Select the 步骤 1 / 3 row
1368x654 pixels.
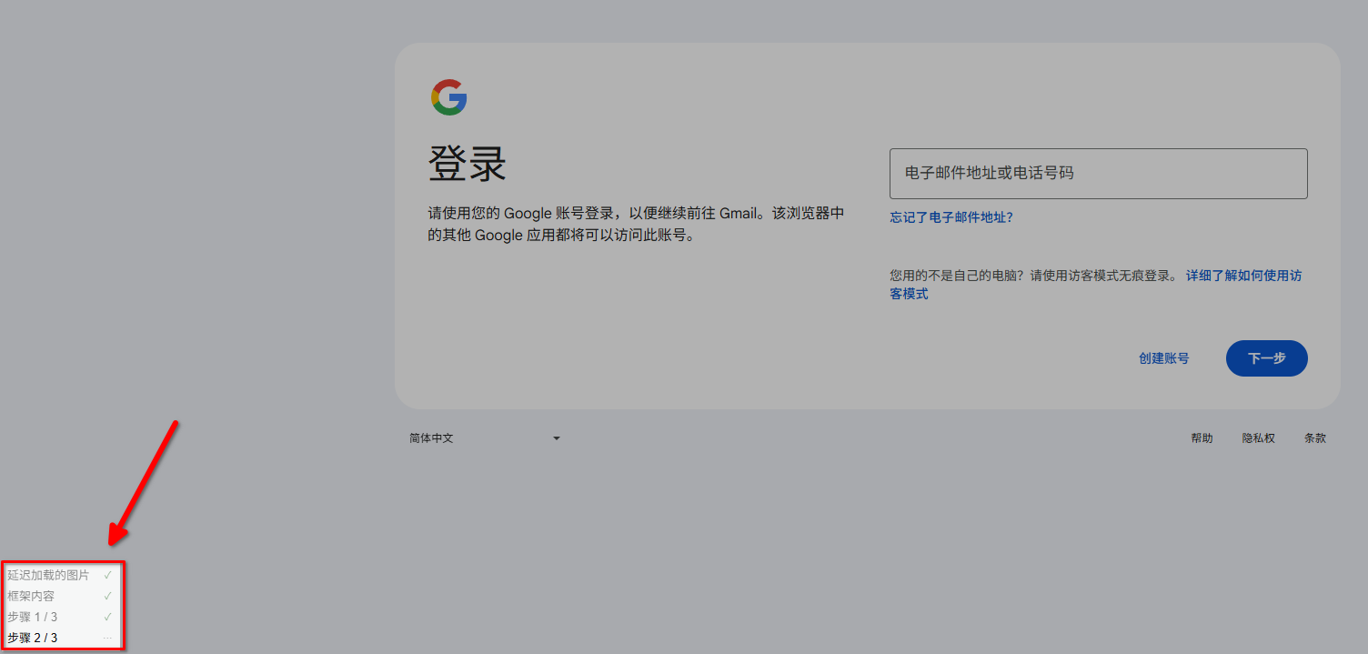[61, 617]
